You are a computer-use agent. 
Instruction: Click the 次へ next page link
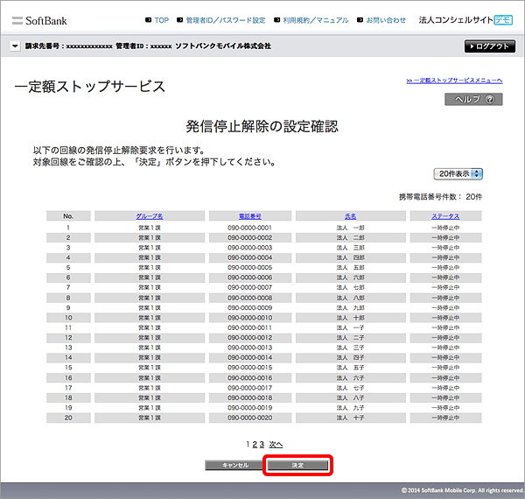276,445
